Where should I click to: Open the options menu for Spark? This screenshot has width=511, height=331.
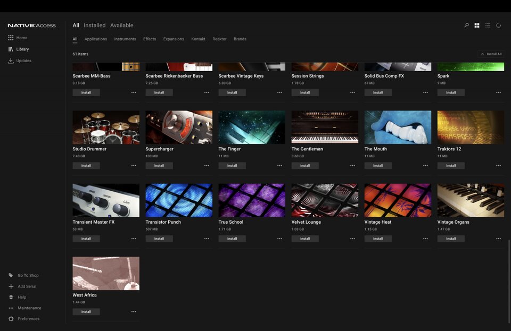(x=498, y=92)
